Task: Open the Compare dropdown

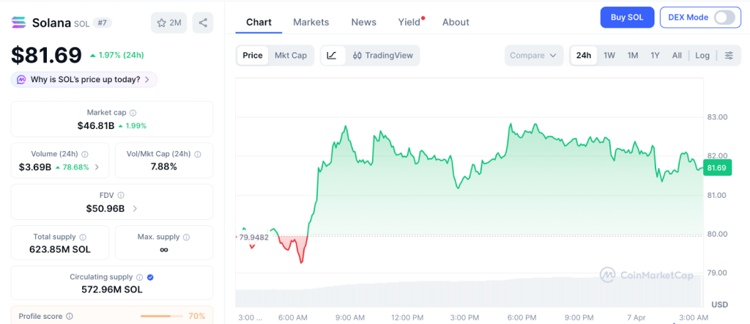Action: coord(534,55)
